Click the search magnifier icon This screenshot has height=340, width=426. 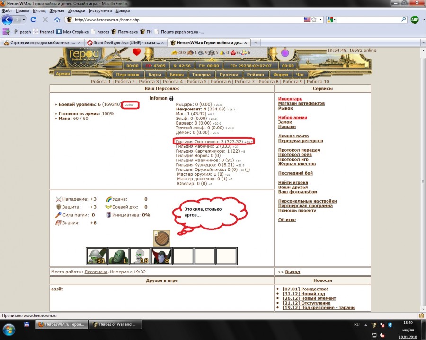pyautogui.click(x=403, y=19)
